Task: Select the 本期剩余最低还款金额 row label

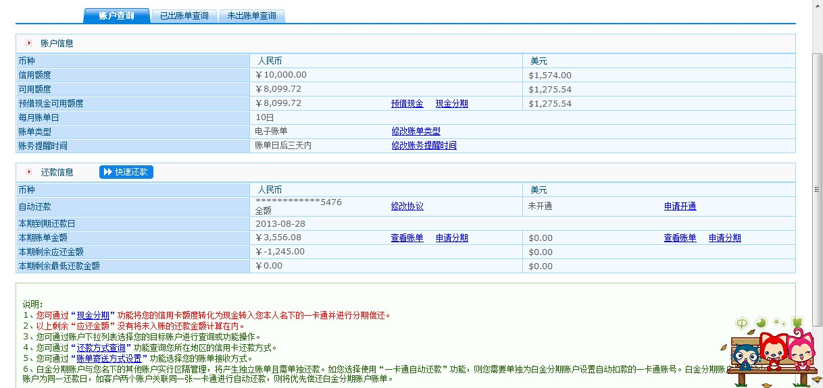Action: pos(59,266)
